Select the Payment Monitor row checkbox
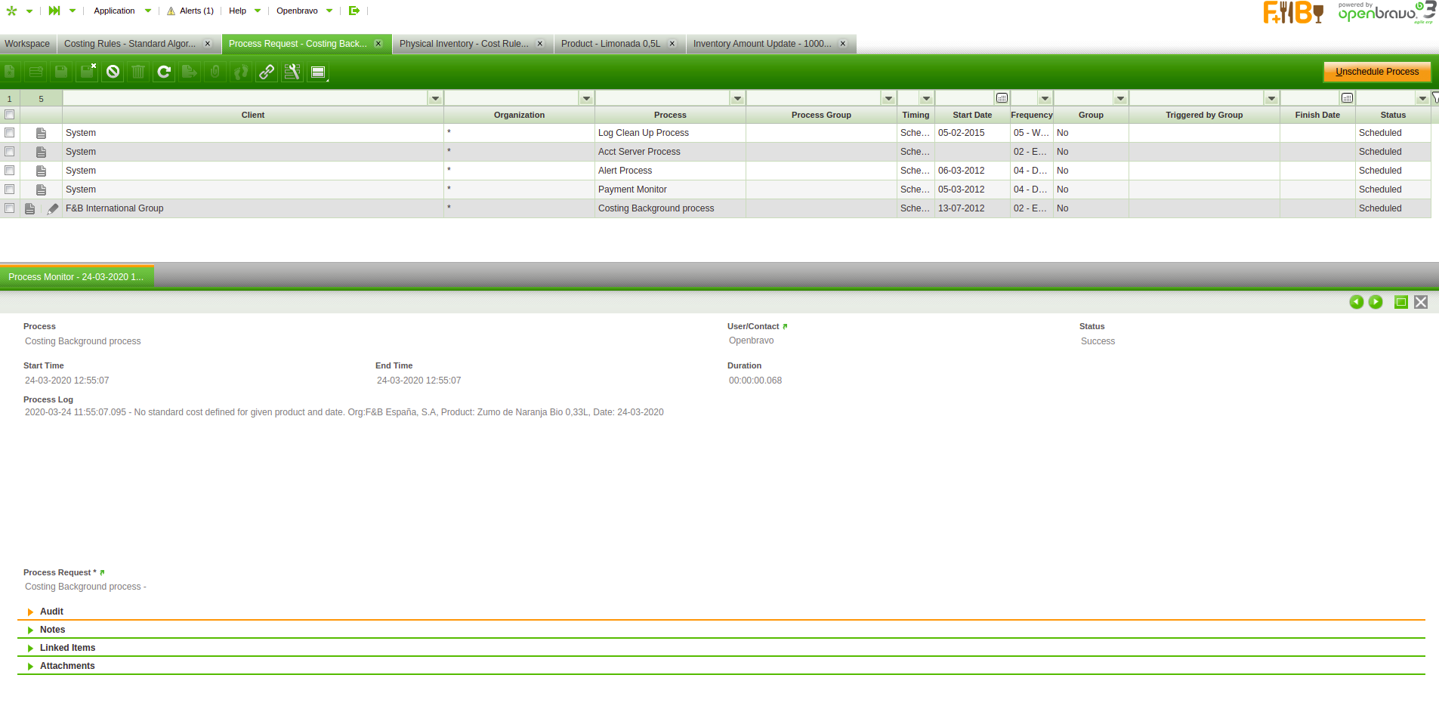This screenshot has height=715, width=1439. 10,190
